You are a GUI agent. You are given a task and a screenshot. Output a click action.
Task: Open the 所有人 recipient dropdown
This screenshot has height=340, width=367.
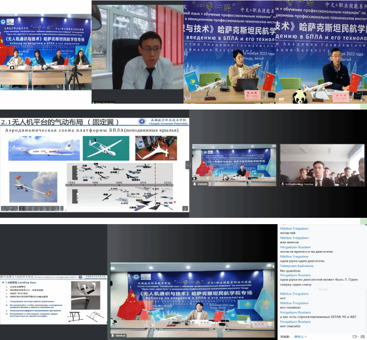coord(300,337)
